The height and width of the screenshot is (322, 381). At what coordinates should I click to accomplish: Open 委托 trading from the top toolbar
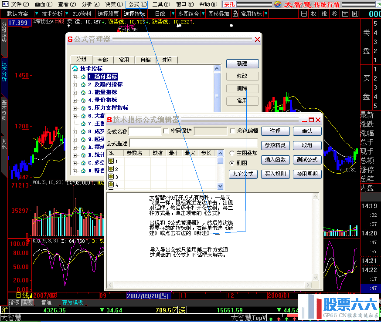pyautogui.click(x=230, y=4)
